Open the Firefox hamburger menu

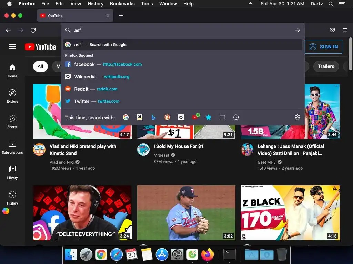coord(345,30)
